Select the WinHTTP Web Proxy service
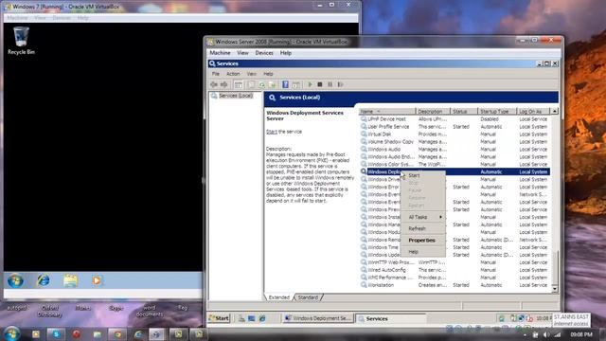The width and height of the screenshot is (606, 341). [x=454, y=262]
